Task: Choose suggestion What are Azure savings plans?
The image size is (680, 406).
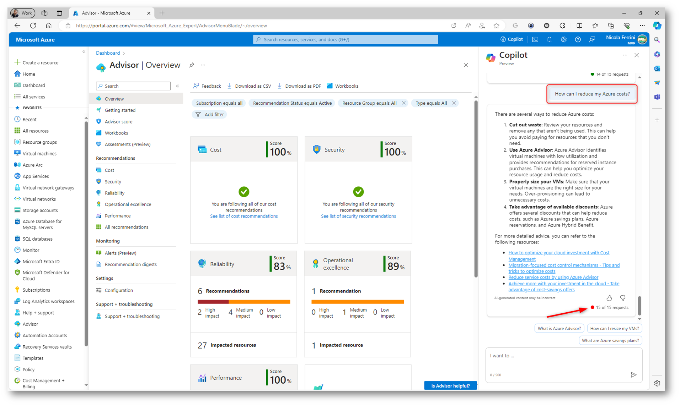Action: [x=610, y=340]
